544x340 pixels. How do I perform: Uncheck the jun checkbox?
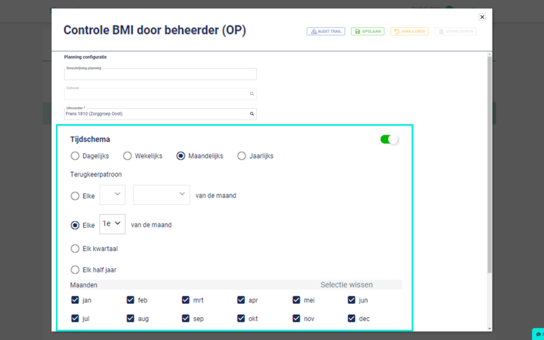click(x=351, y=300)
